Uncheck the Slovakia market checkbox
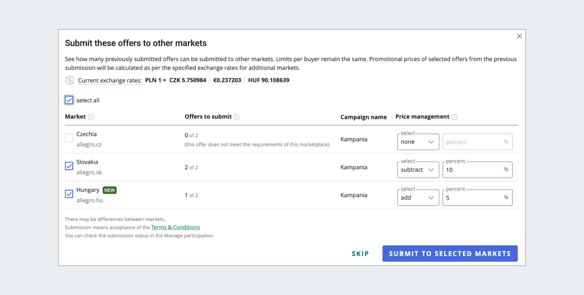 68,166
